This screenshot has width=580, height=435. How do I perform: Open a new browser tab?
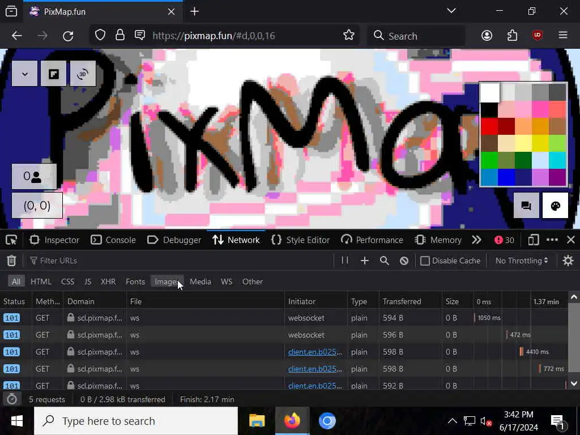tap(195, 11)
